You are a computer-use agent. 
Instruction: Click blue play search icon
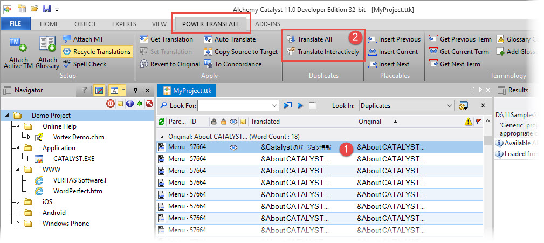[x=300, y=106]
